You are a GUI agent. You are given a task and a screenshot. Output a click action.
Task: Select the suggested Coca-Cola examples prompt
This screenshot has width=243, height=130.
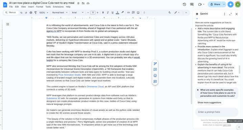217,93
